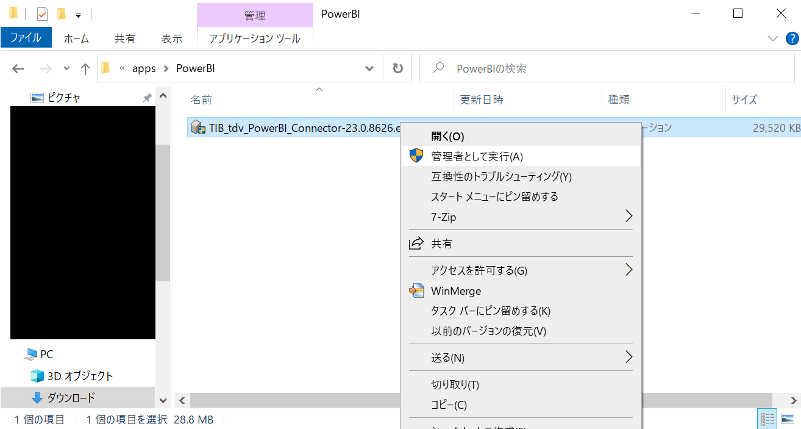Viewport: 801px width, 429px height.
Task: Sort files by 更新日時 column
Action: pyautogui.click(x=482, y=99)
